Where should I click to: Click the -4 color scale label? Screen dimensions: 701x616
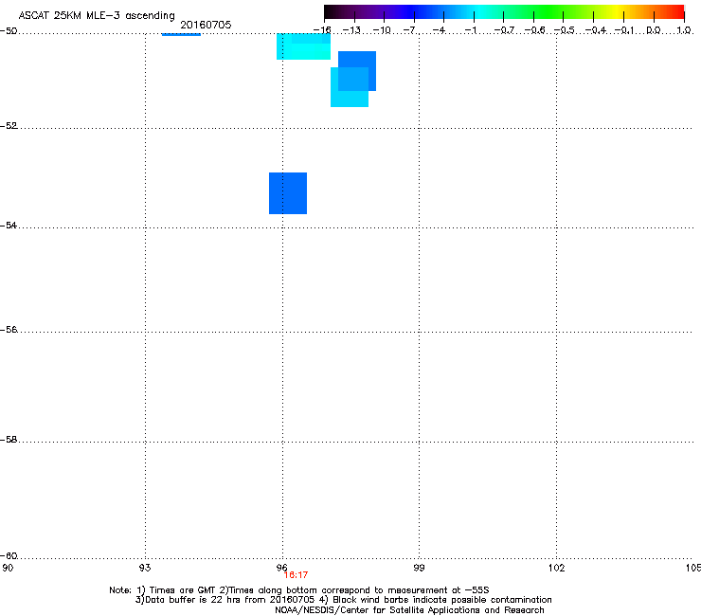[x=440, y=30]
